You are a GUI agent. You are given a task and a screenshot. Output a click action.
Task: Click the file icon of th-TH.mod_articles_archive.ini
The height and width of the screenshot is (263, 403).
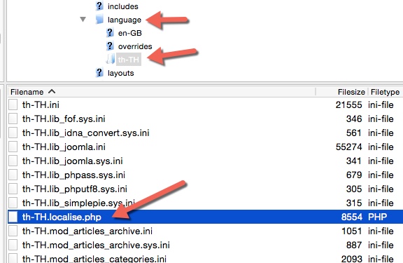click(13, 231)
